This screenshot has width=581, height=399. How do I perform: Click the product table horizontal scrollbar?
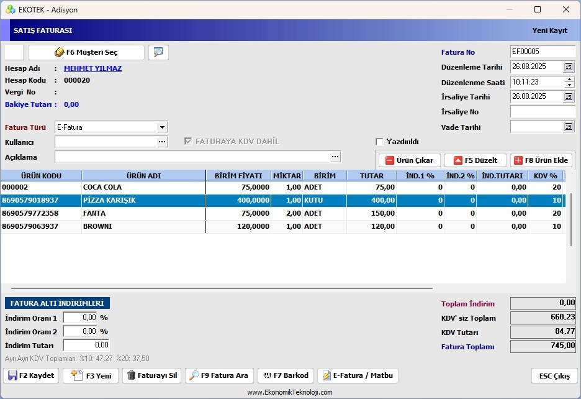click(x=222, y=288)
